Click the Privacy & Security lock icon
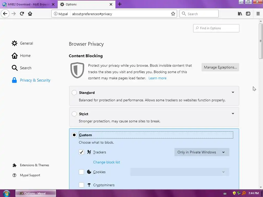This screenshot has height=197, width=263. click(14, 80)
